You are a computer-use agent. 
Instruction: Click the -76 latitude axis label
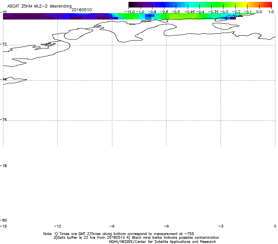click(3, 120)
